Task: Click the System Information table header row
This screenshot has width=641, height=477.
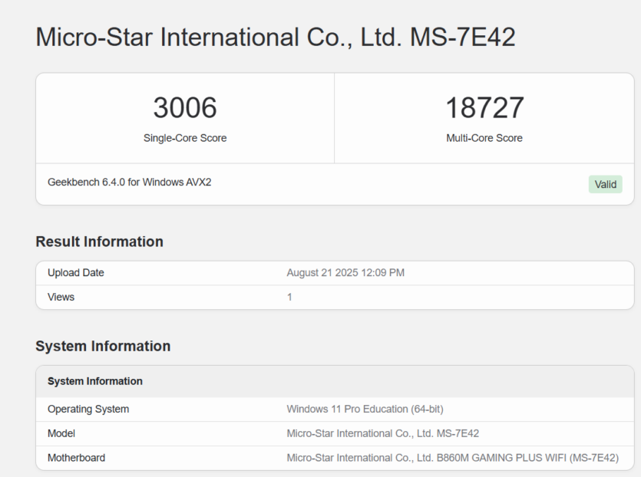Action: (335, 381)
